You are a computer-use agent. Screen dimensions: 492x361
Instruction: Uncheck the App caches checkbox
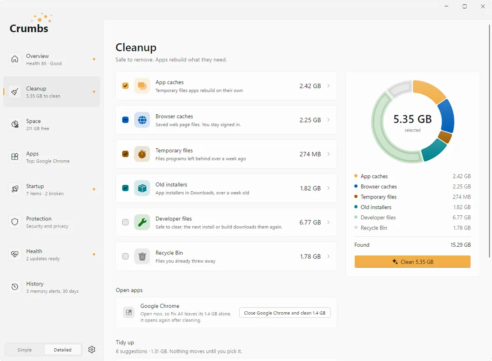(x=125, y=86)
